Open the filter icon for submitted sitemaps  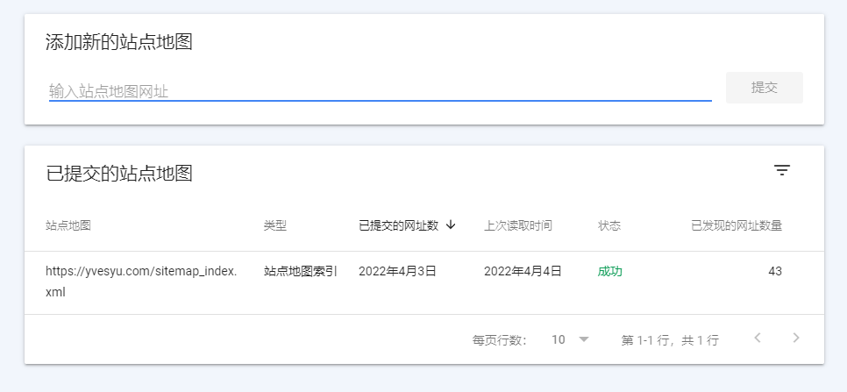click(x=781, y=171)
